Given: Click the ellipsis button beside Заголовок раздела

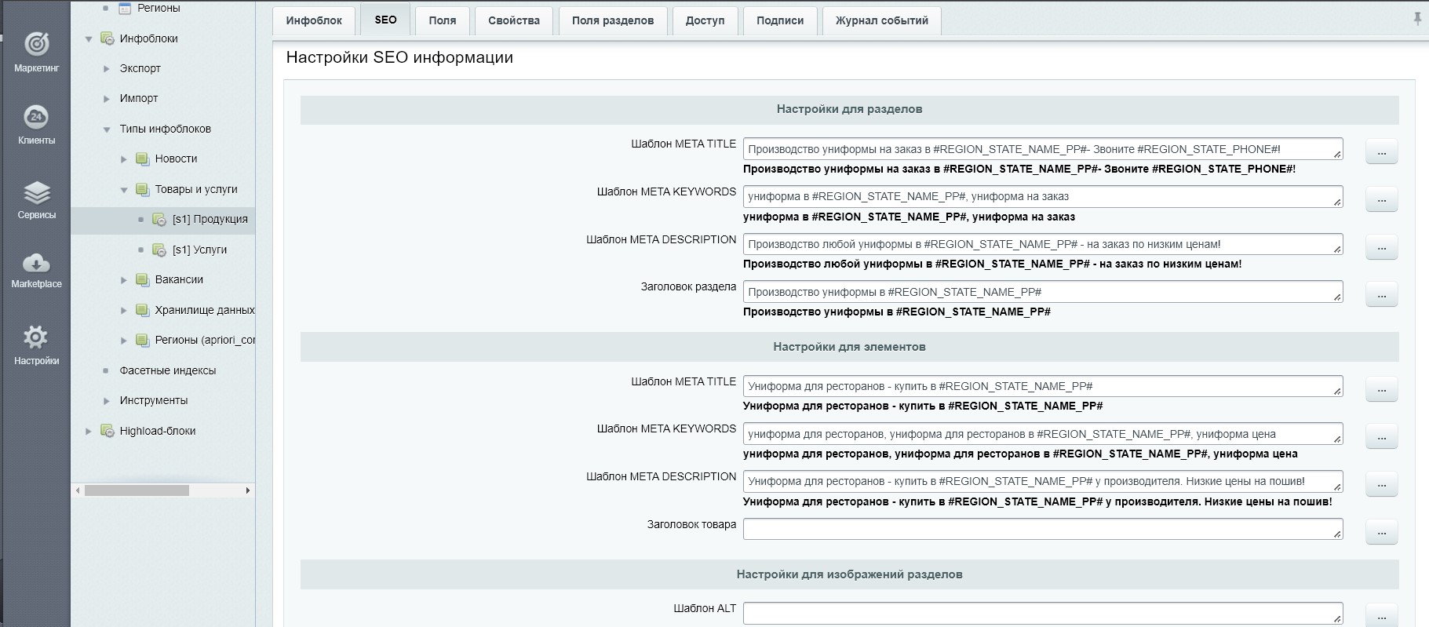Looking at the screenshot, I should point(1381,295).
